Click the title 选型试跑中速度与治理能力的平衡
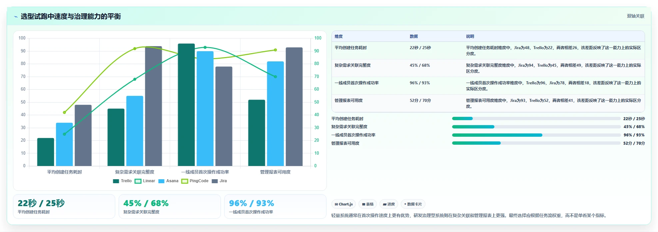The height and width of the screenshot is (232, 658). click(x=71, y=16)
